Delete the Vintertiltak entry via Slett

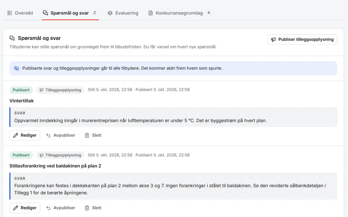93,135
